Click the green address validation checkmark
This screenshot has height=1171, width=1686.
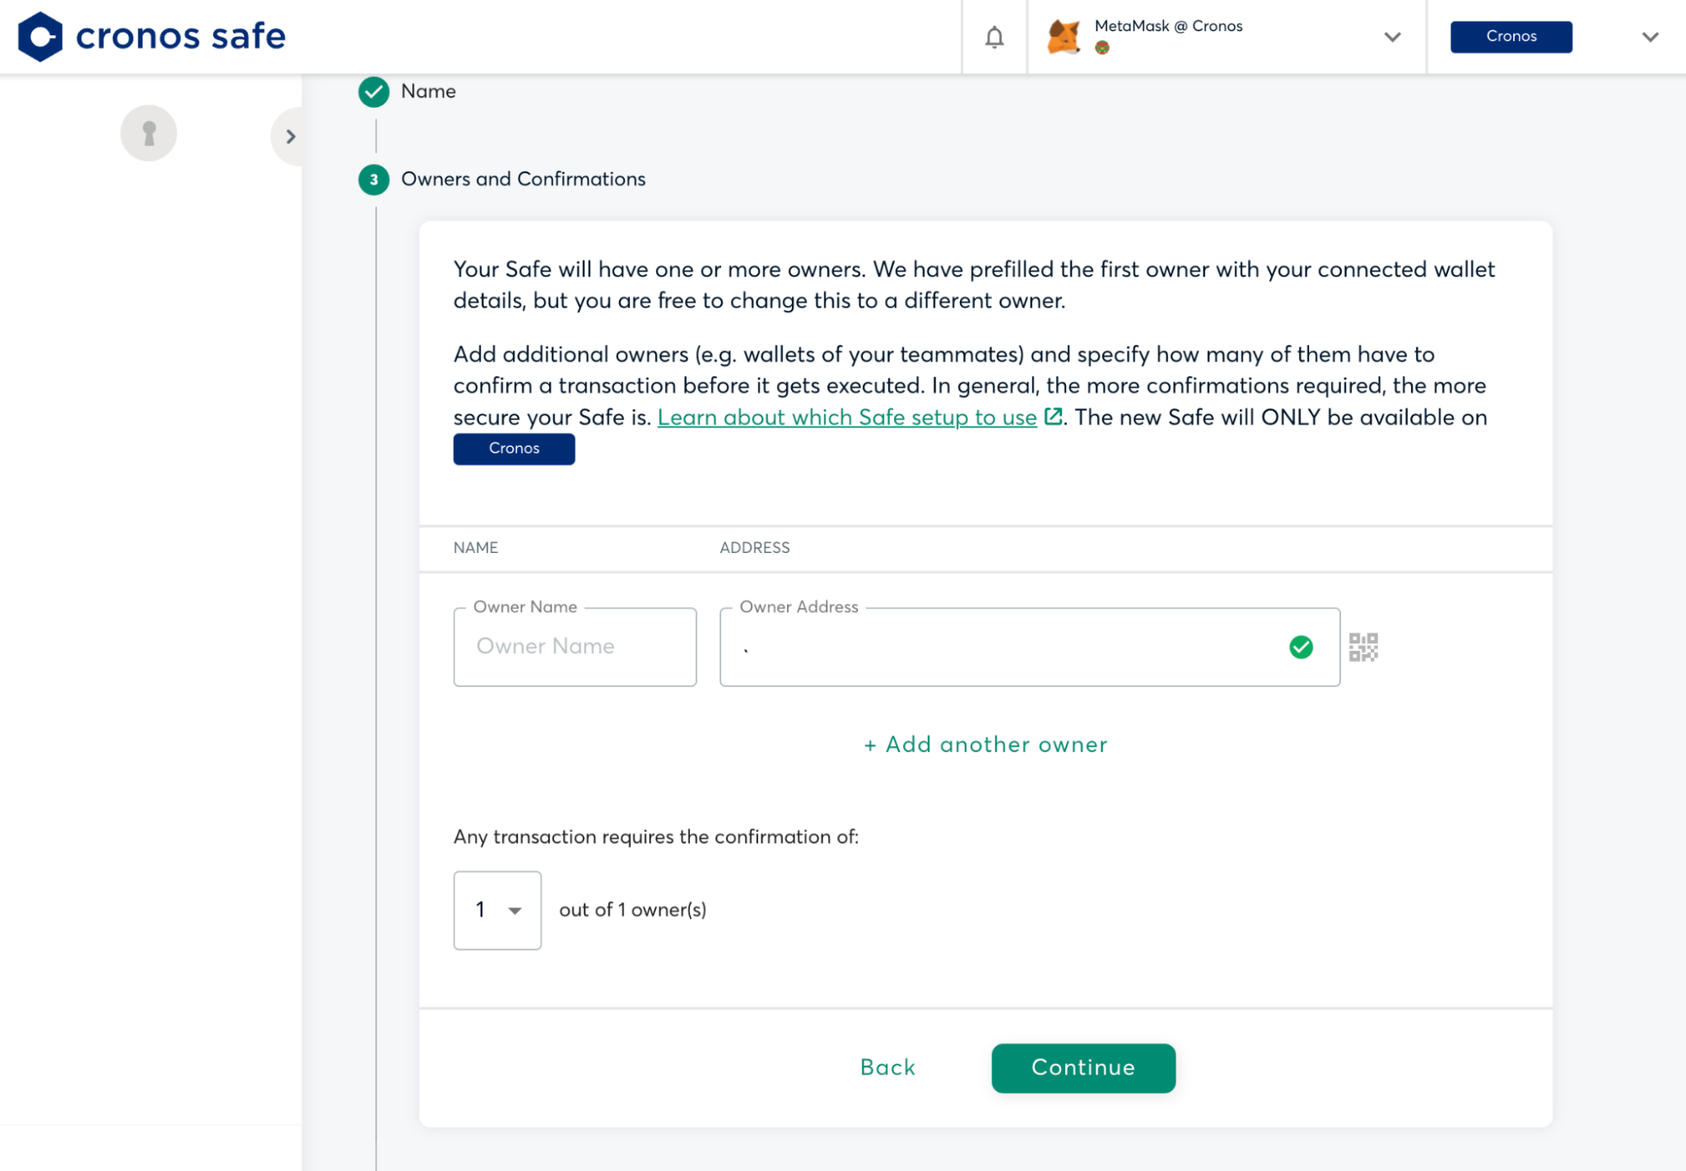pyautogui.click(x=1301, y=647)
